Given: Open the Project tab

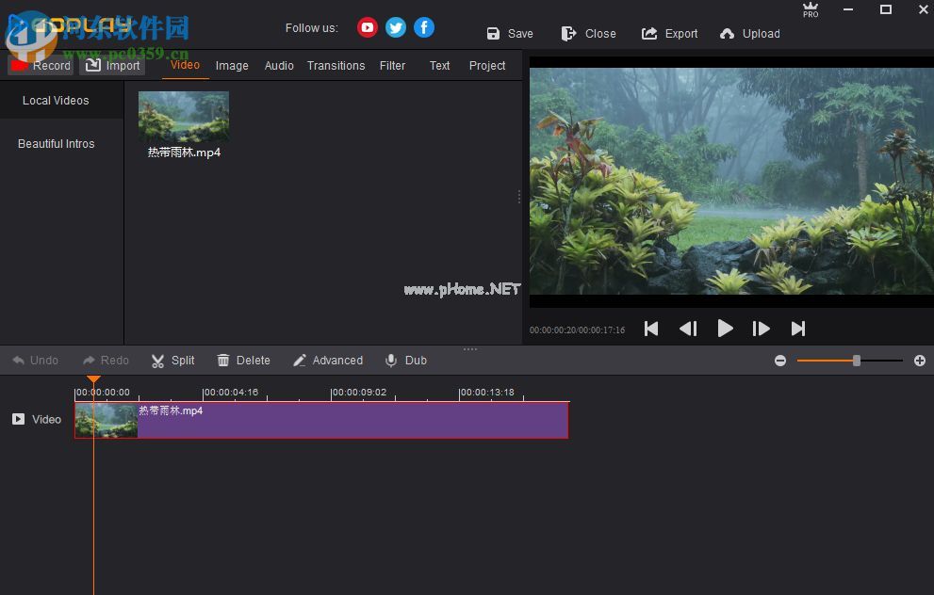Looking at the screenshot, I should coord(486,66).
